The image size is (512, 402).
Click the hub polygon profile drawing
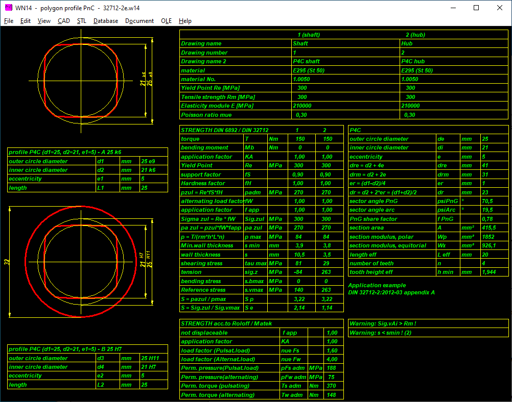[x=81, y=261]
